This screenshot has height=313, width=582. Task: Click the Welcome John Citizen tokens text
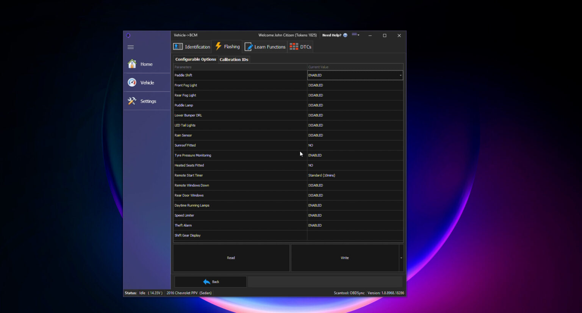(x=288, y=35)
